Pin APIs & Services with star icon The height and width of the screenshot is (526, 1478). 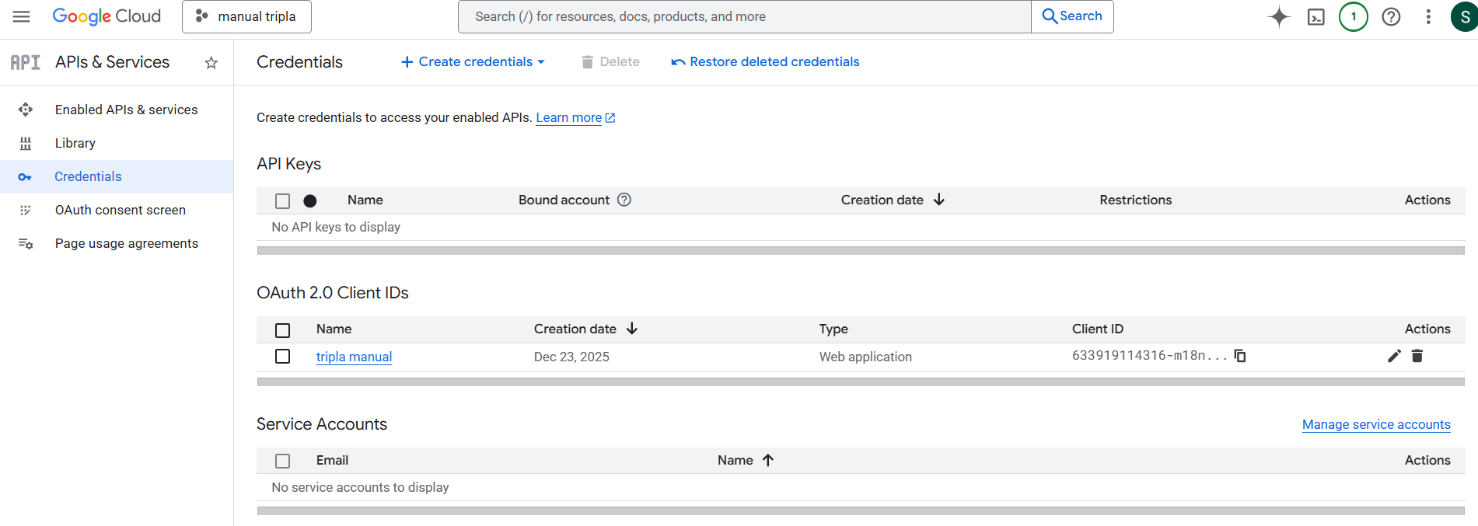tap(211, 63)
